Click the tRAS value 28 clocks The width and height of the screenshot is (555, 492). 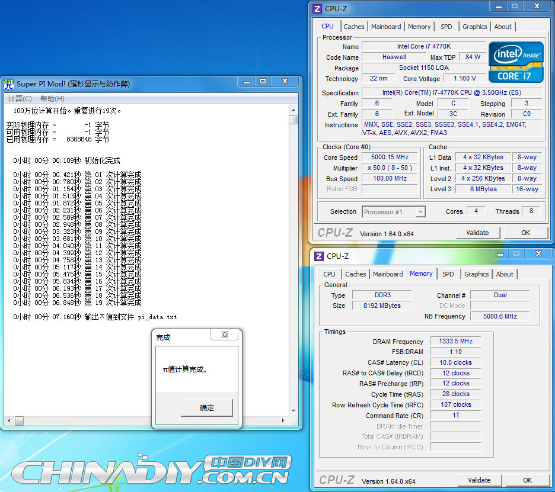455,394
